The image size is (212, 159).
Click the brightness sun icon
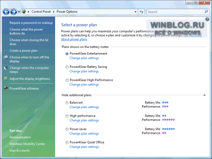[x=6, y=78]
